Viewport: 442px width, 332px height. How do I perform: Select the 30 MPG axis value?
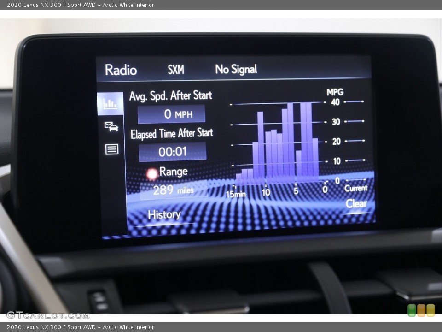tap(336, 122)
